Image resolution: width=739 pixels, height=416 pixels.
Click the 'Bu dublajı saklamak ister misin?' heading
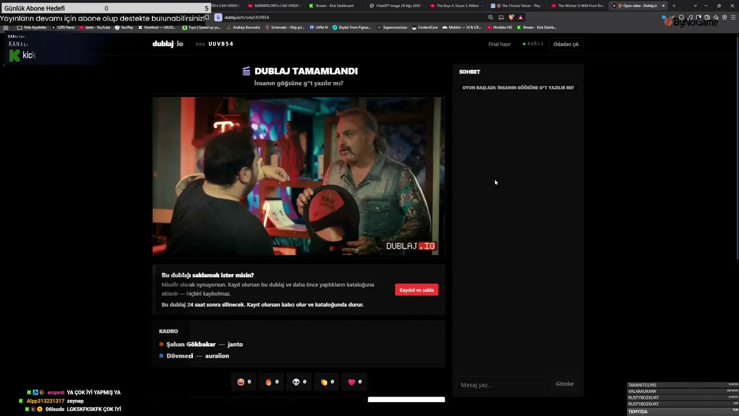[x=208, y=275]
